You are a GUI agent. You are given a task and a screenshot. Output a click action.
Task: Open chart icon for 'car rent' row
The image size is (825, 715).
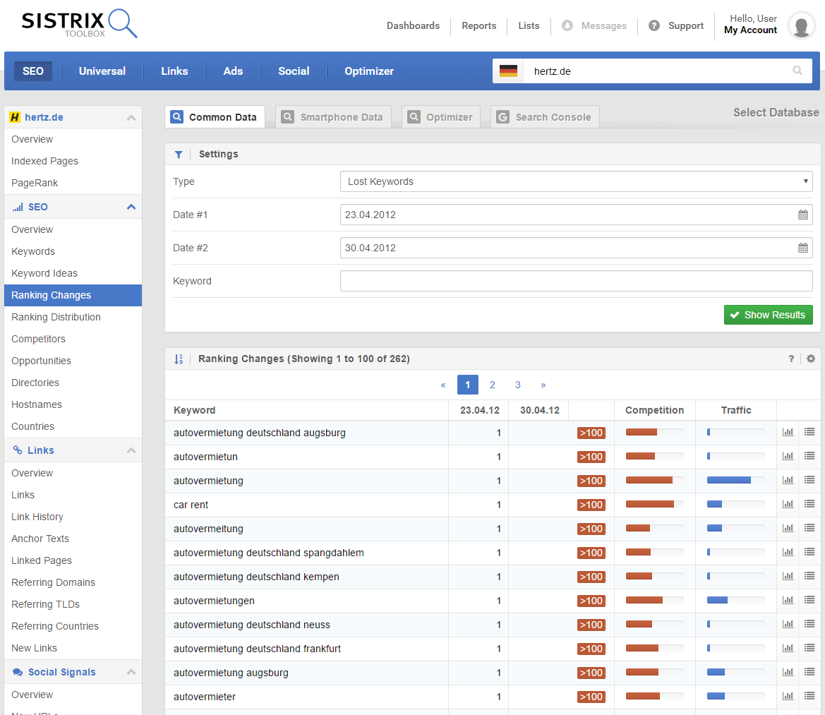tap(788, 505)
